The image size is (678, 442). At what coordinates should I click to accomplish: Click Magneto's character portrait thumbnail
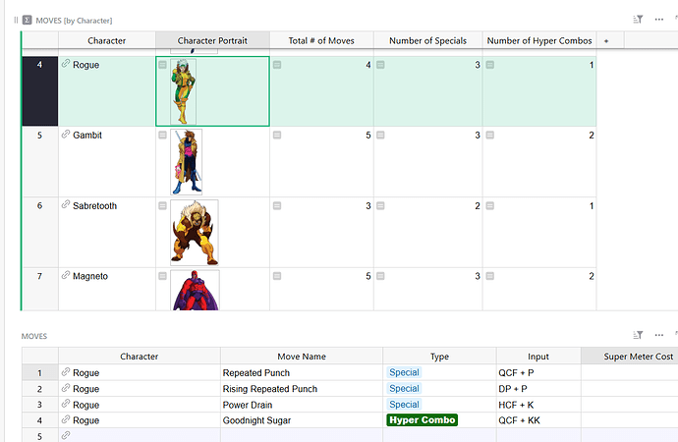(x=195, y=290)
